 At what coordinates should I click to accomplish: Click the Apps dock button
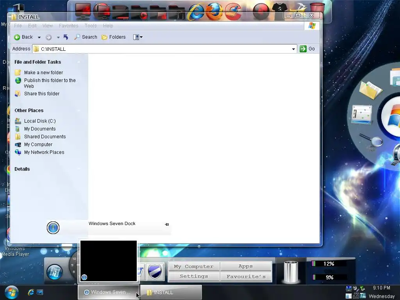(246, 266)
